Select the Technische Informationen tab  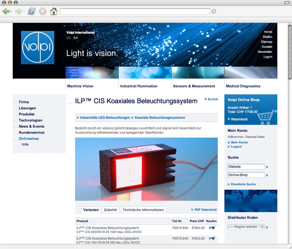pos(143,210)
